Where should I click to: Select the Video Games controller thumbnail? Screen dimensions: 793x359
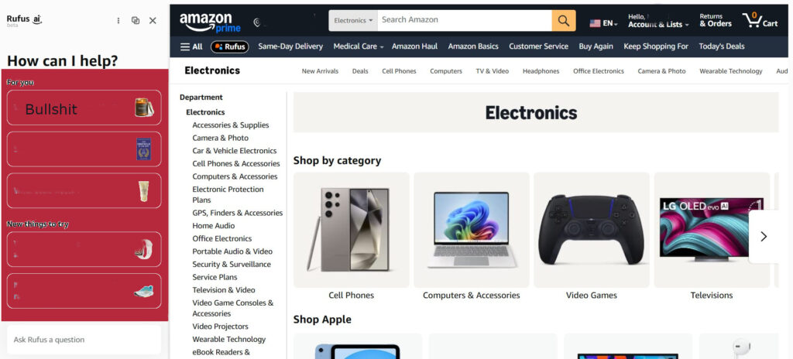click(x=591, y=230)
